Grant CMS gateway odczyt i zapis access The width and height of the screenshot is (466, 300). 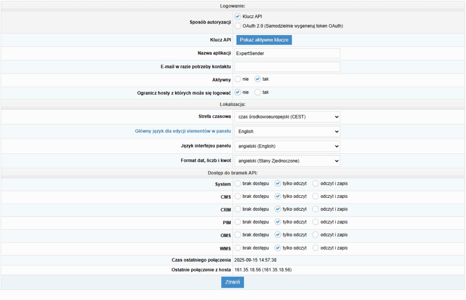tap(315, 197)
